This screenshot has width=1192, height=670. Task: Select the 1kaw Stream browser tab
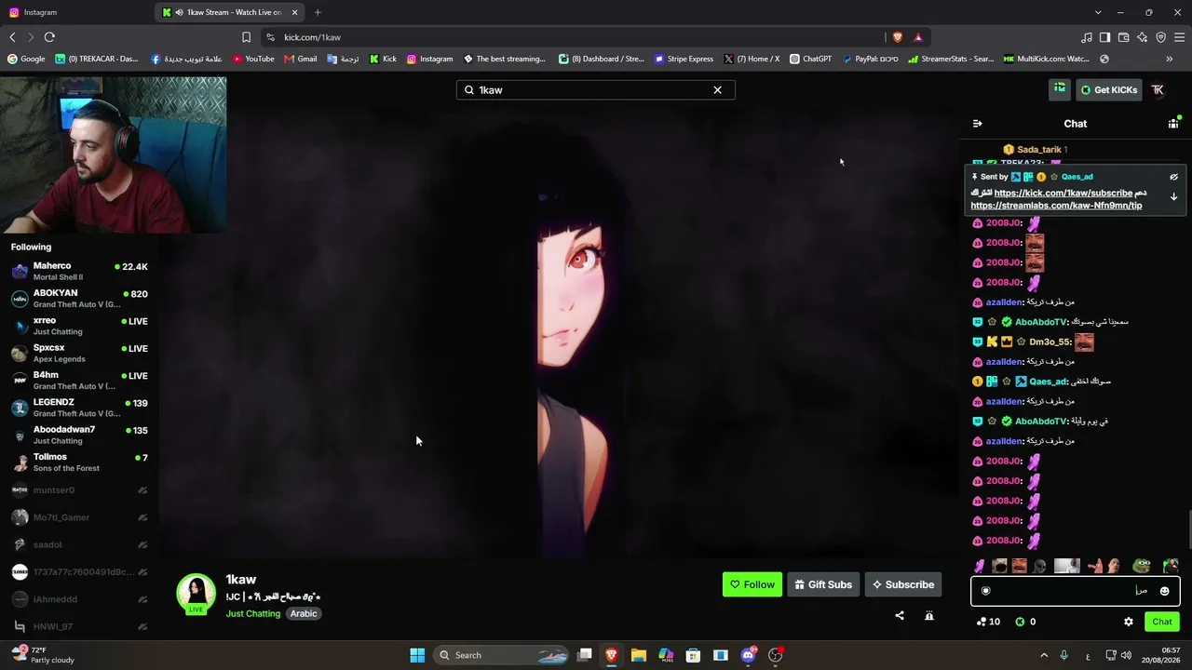[x=228, y=12]
